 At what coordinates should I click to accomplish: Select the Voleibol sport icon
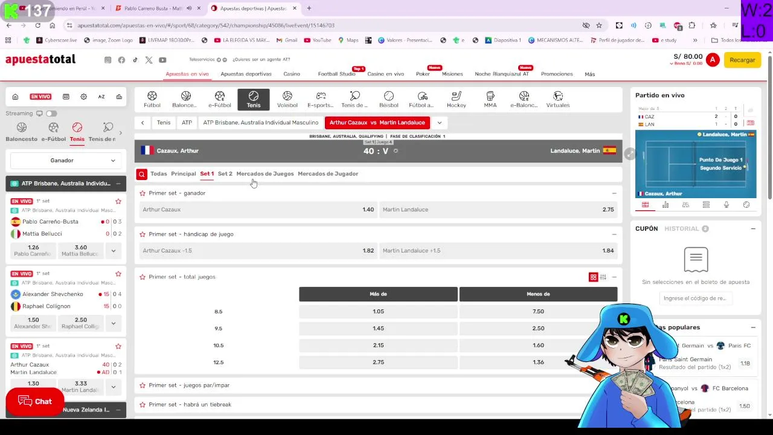(x=287, y=100)
